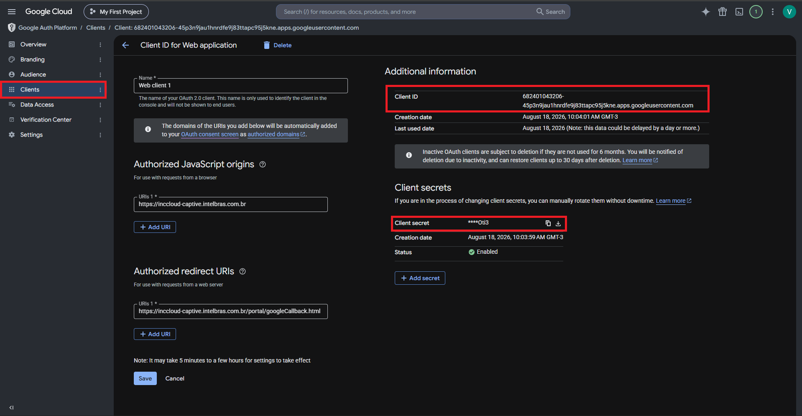Edit redirect URIs 1 googleCallback field
This screenshot has width=802, height=416.
coord(230,311)
